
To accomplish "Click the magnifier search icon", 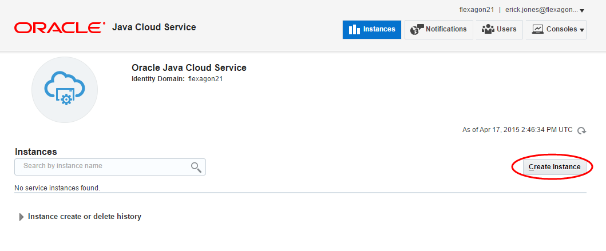I will click(196, 167).
